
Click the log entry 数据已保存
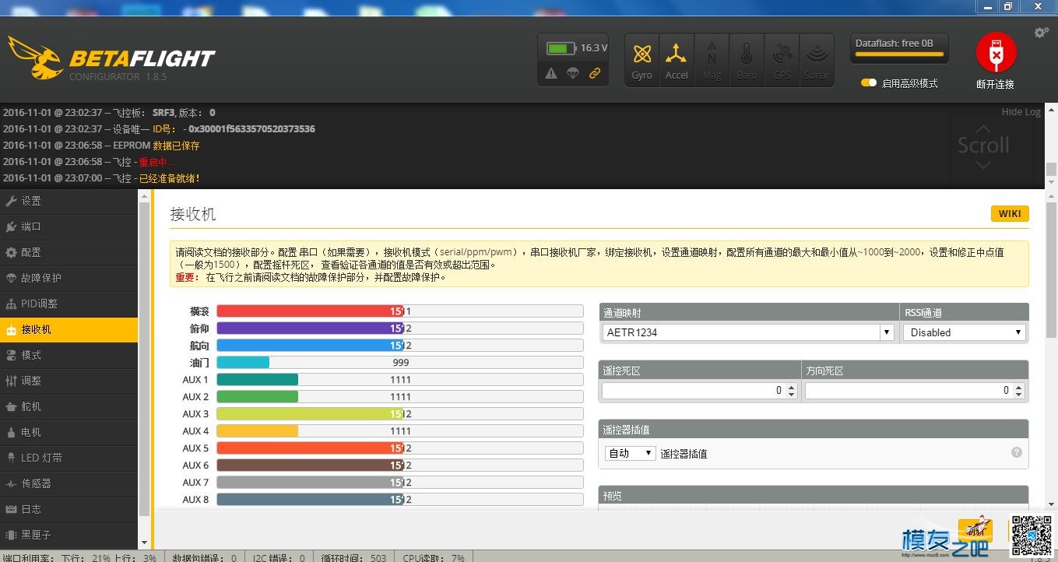click(176, 146)
